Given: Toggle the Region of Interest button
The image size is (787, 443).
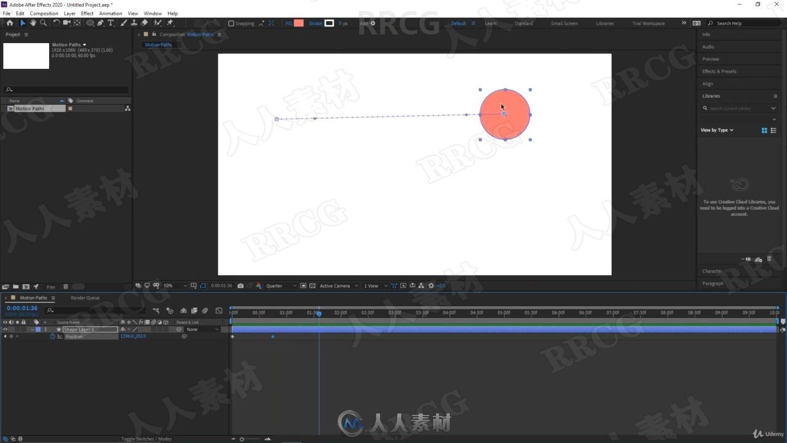Looking at the screenshot, I should (303, 285).
